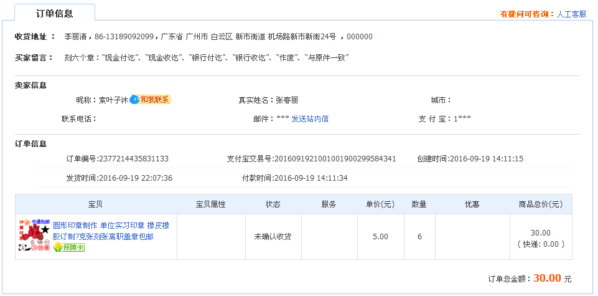Select the 状态 column header
This screenshot has width=598, height=296.
(273, 204)
